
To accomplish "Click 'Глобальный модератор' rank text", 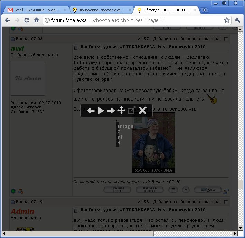I will 34,55.
